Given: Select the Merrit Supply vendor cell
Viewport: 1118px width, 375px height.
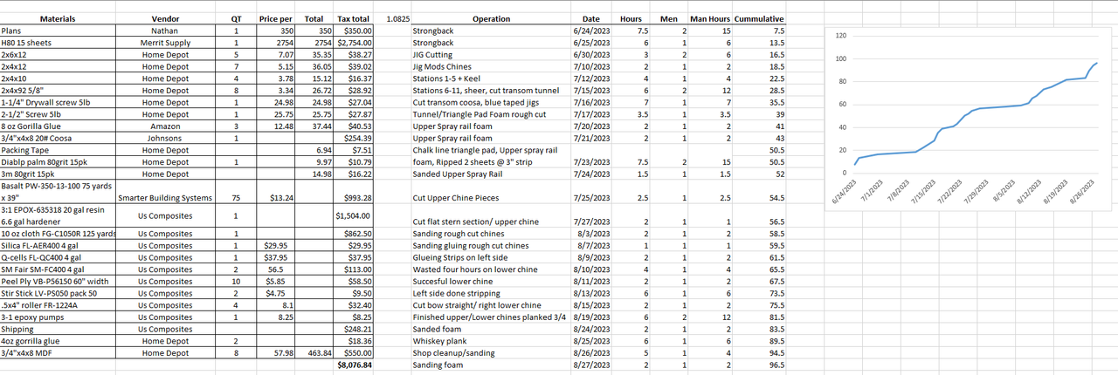Looking at the screenshot, I should tap(165, 42).
